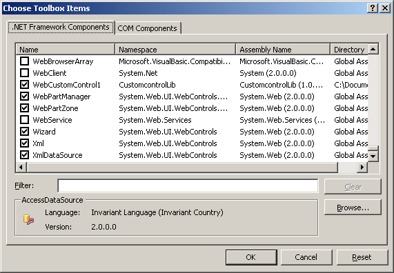Switch to the COM Components tab
This screenshot has width=394, height=273.
147,28
